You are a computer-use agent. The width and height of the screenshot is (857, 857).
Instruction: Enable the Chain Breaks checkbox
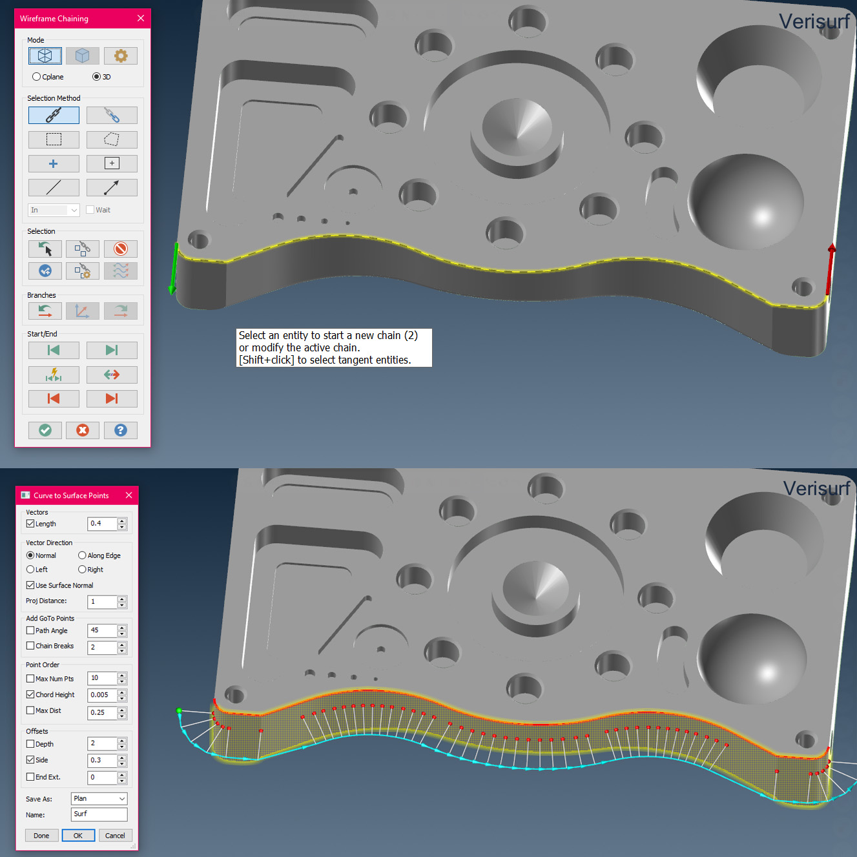tap(30, 646)
